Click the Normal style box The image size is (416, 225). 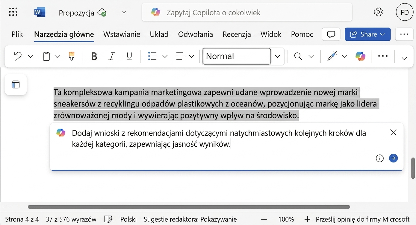pos(237,56)
